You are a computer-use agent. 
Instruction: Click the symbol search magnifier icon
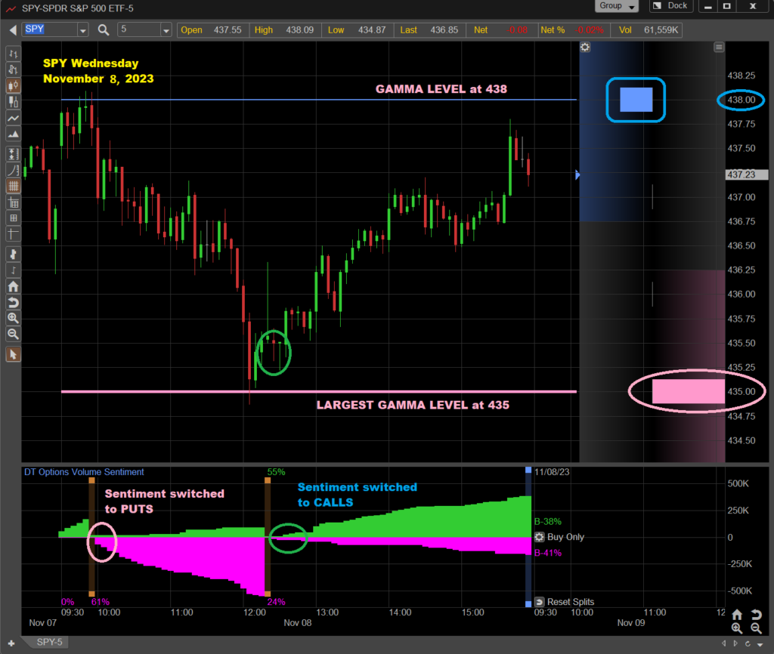tap(104, 30)
